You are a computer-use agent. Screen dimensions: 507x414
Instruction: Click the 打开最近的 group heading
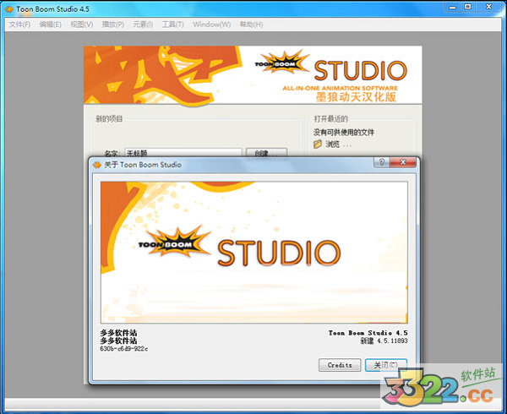[330, 119]
